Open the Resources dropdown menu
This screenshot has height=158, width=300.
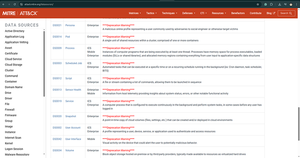tap(219, 13)
